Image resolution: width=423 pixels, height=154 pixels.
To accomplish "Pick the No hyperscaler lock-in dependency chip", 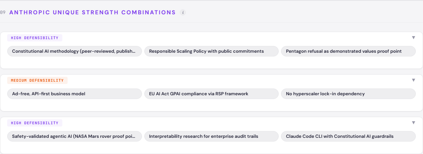I will (348, 94).
